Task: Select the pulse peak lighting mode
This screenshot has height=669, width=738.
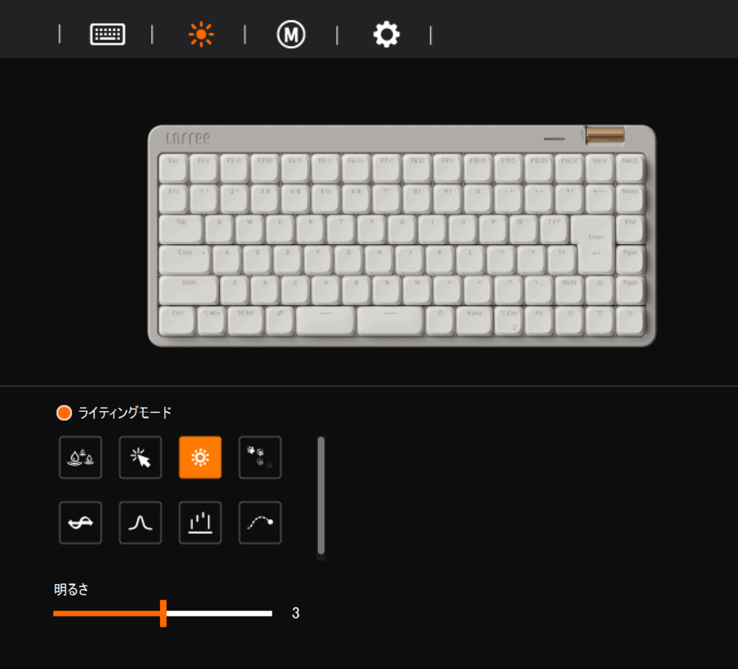Action: (x=141, y=522)
